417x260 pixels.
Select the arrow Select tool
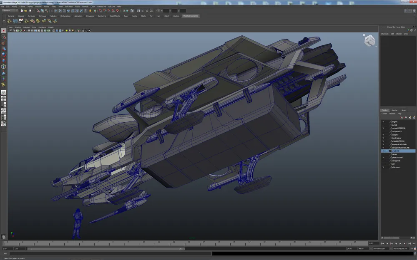[x=4, y=31]
